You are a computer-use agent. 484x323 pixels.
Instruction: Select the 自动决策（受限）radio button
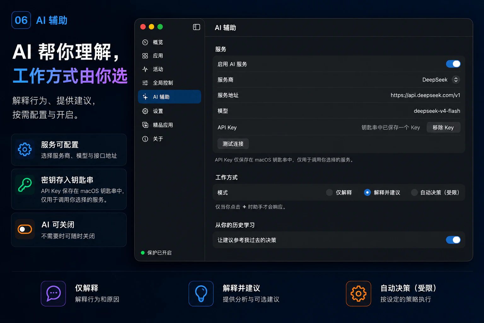(x=414, y=192)
